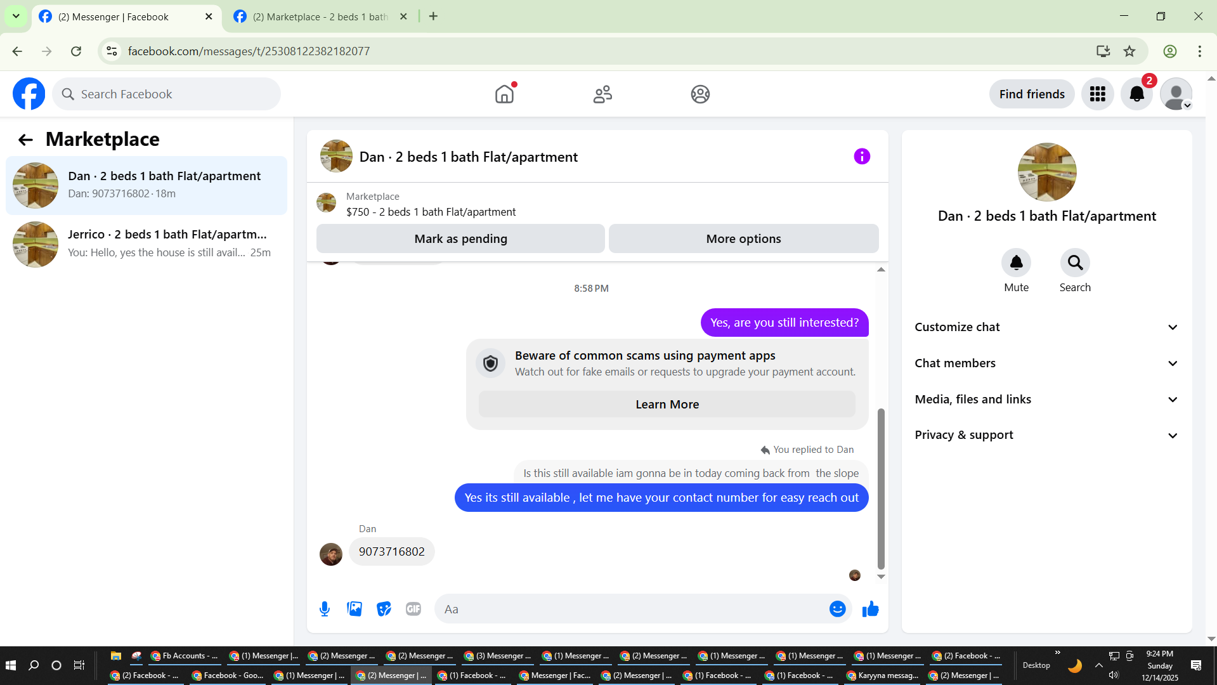
Task: Click the $750 Marketplace listing title
Action: pos(431,212)
